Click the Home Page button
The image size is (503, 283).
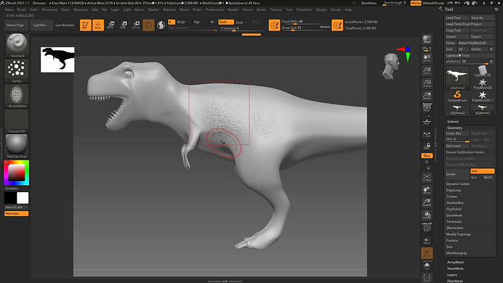[15, 25]
